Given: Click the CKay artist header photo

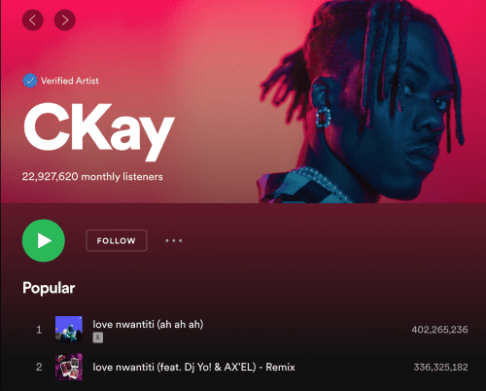Looking at the screenshot, I should point(363,101).
